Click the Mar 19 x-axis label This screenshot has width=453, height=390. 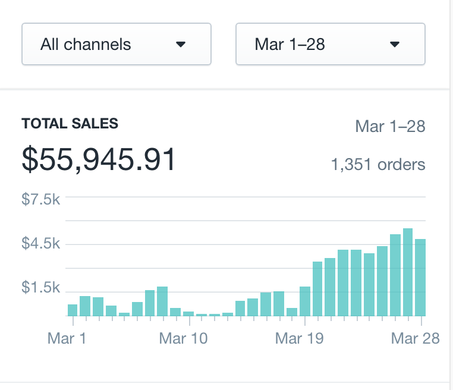tap(300, 338)
